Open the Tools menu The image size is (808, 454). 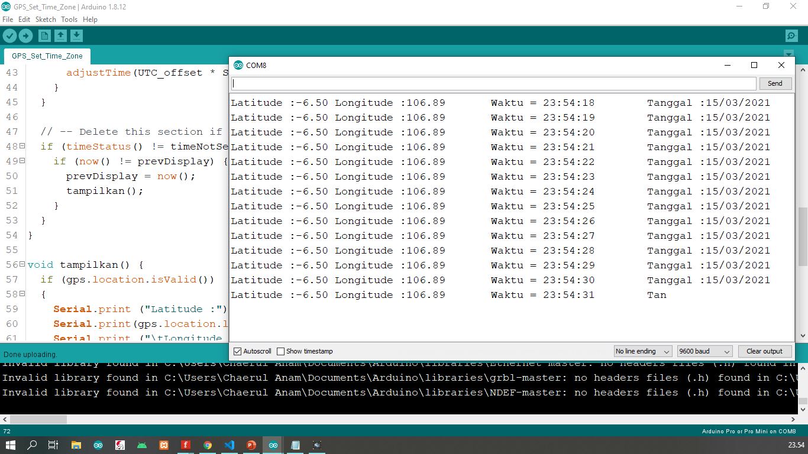point(69,20)
